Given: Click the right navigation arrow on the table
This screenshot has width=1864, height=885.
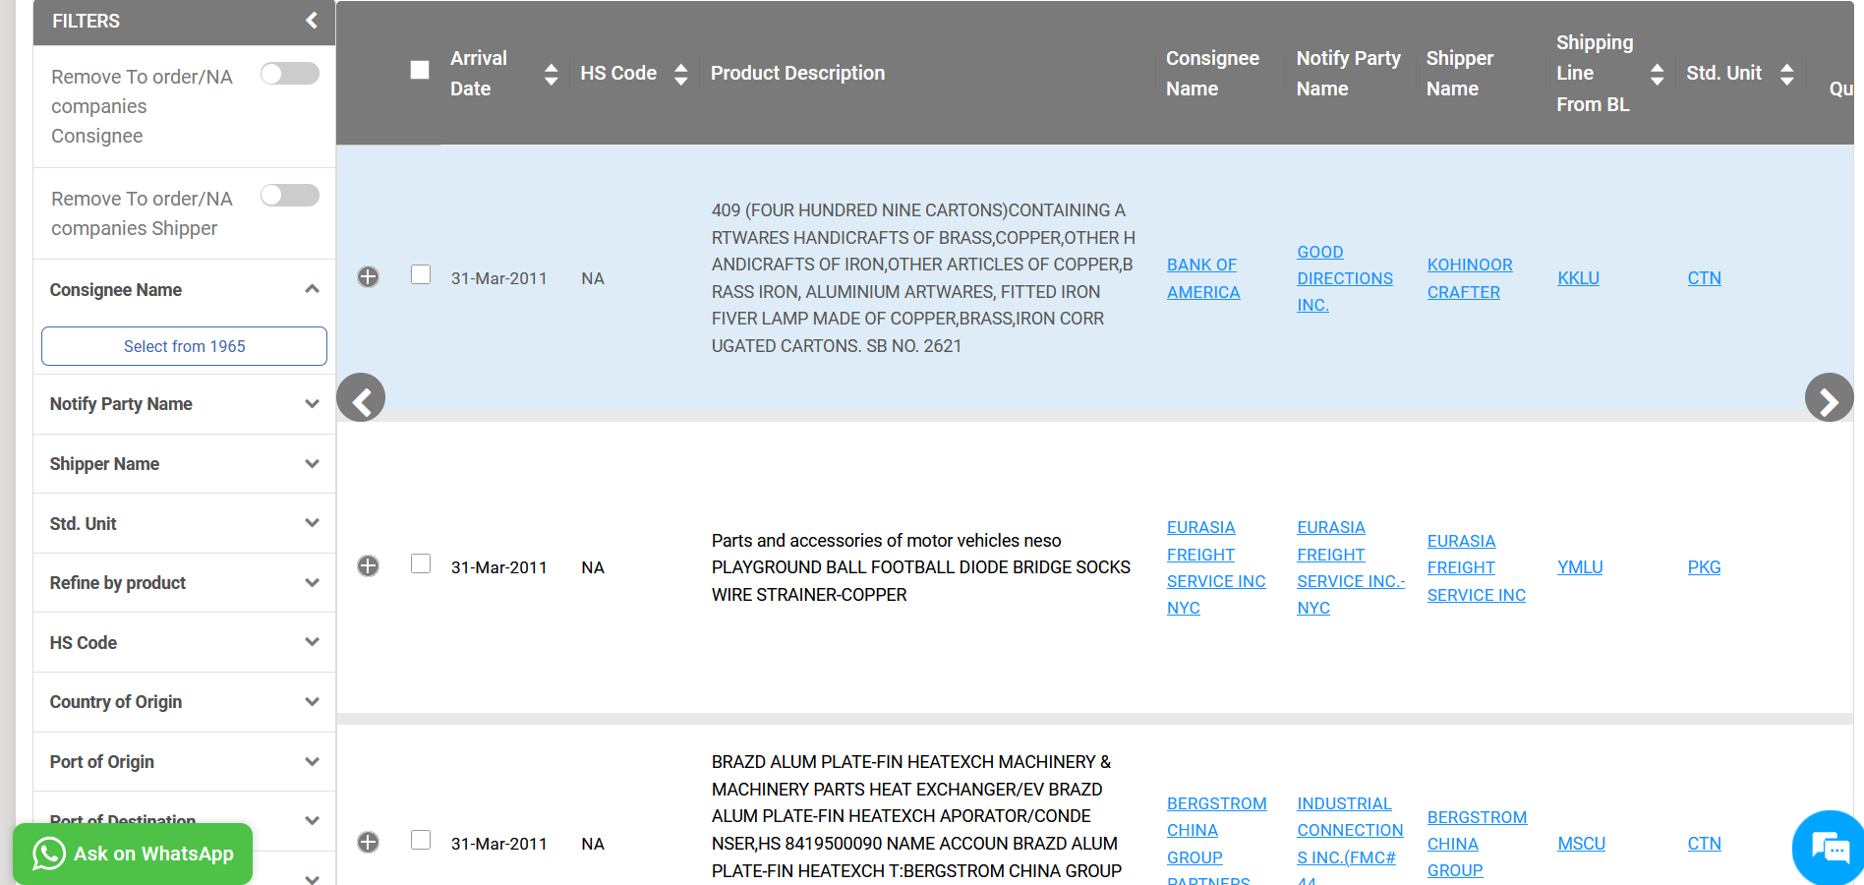Looking at the screenshot, I should click(1829, 397).
